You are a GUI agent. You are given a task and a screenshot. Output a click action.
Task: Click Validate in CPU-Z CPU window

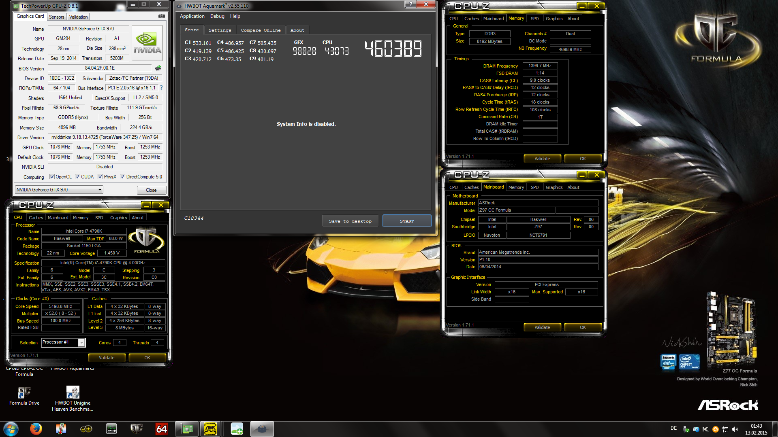pyautogui.click(x=107, y=358)
